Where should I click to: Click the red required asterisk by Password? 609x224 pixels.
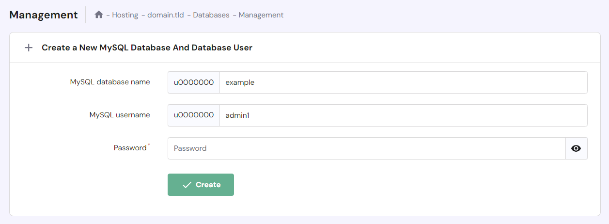(x=149, y=145)
